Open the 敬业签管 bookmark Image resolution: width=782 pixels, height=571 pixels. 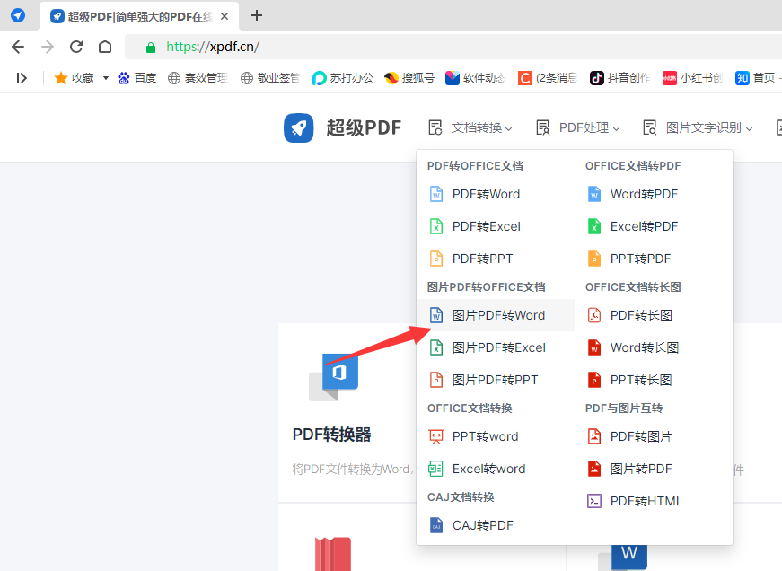pos(270,78)
